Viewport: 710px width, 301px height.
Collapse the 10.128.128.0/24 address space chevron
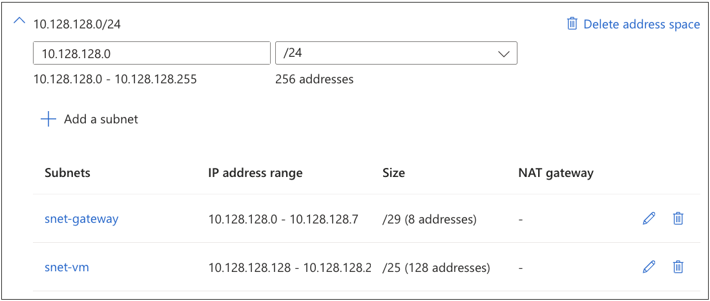click(20, 23)
